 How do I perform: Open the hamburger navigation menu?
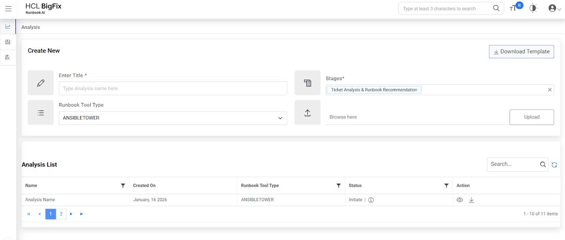[x=8, y=9]
